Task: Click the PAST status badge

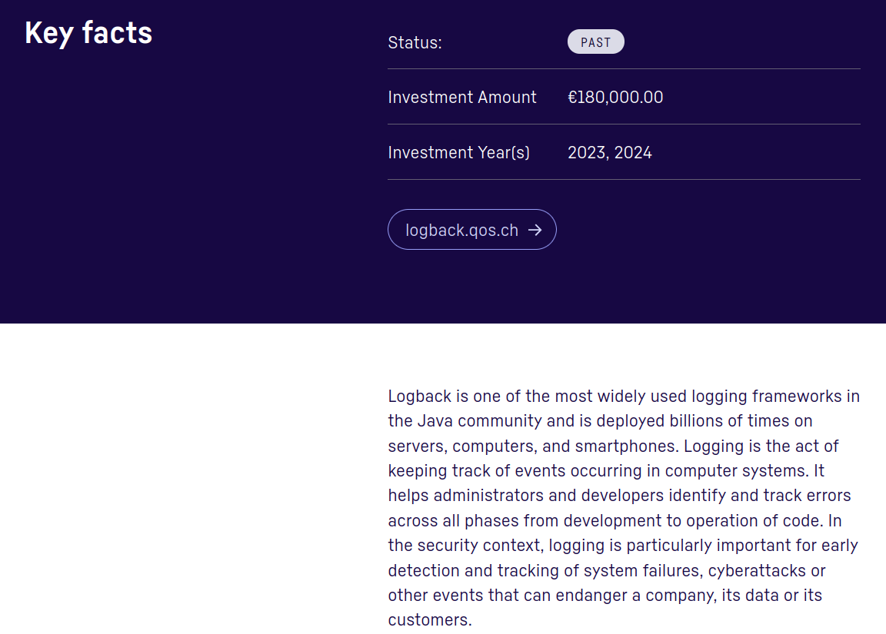Action: (595, 42)
